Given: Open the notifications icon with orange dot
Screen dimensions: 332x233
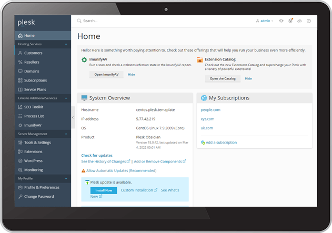Looking at the screenshot, I should point(290,21).
